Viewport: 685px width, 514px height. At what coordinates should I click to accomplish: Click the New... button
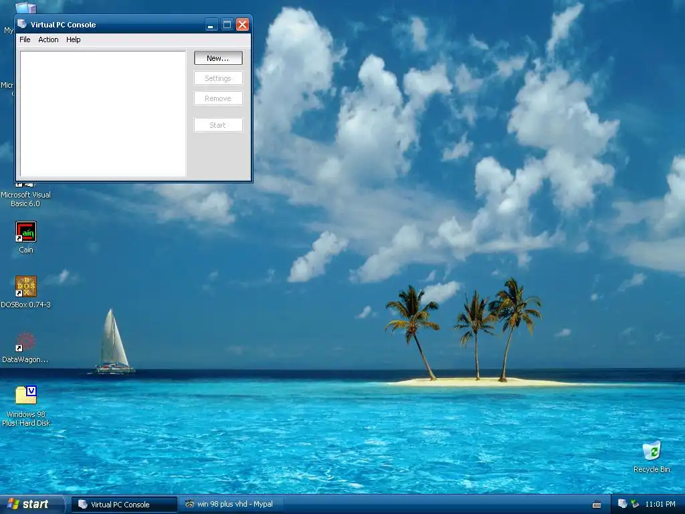pyautogui.click(x=218, y=58)
